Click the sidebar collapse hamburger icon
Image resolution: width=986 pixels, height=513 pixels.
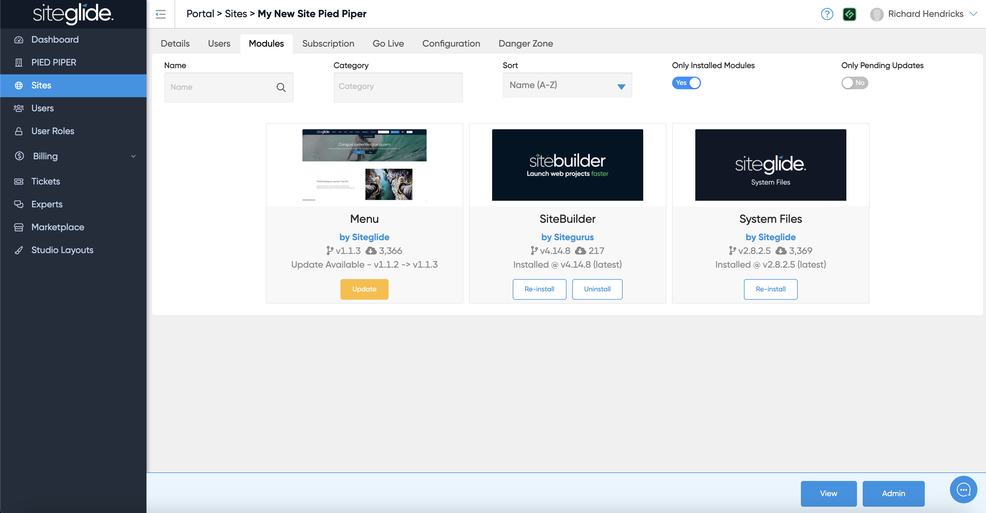click(x=161, y=14)
